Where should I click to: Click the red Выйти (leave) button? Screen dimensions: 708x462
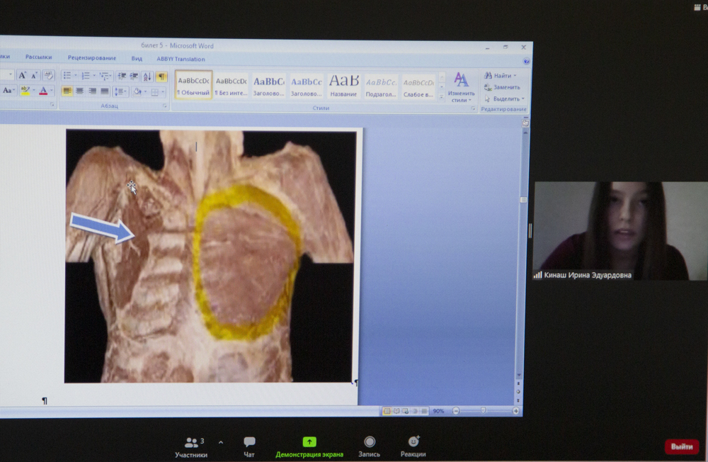point(681,447)
